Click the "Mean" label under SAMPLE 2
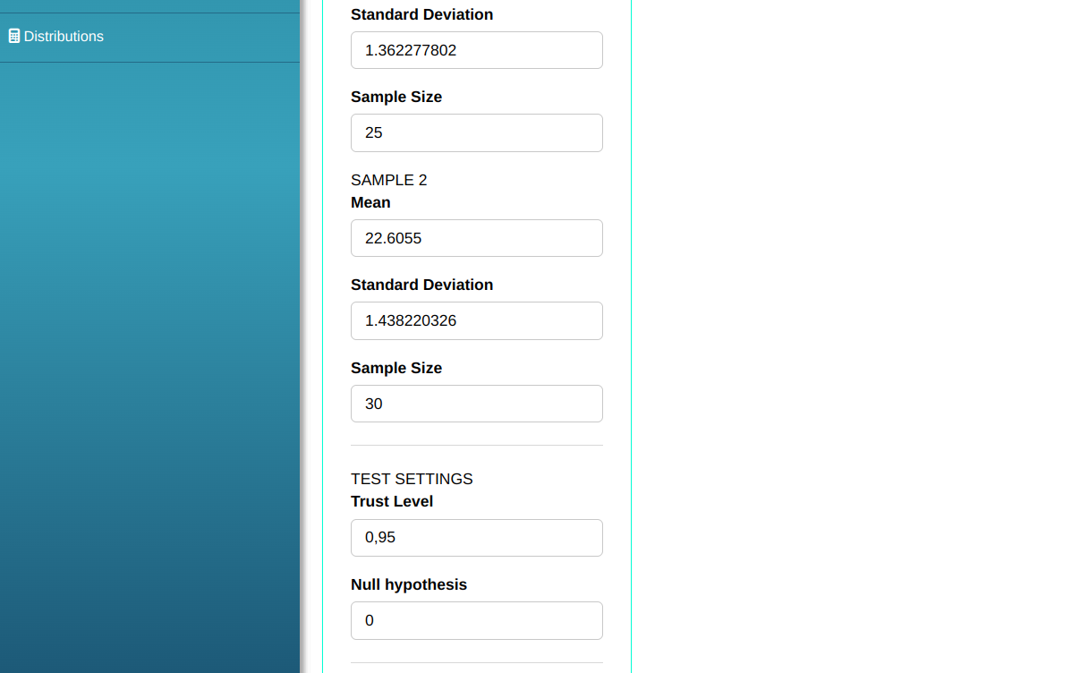The image size is (1080, 673). (x=370, y=202)
